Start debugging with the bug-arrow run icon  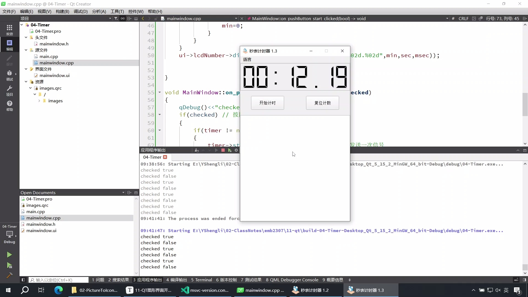pos(9,265)
